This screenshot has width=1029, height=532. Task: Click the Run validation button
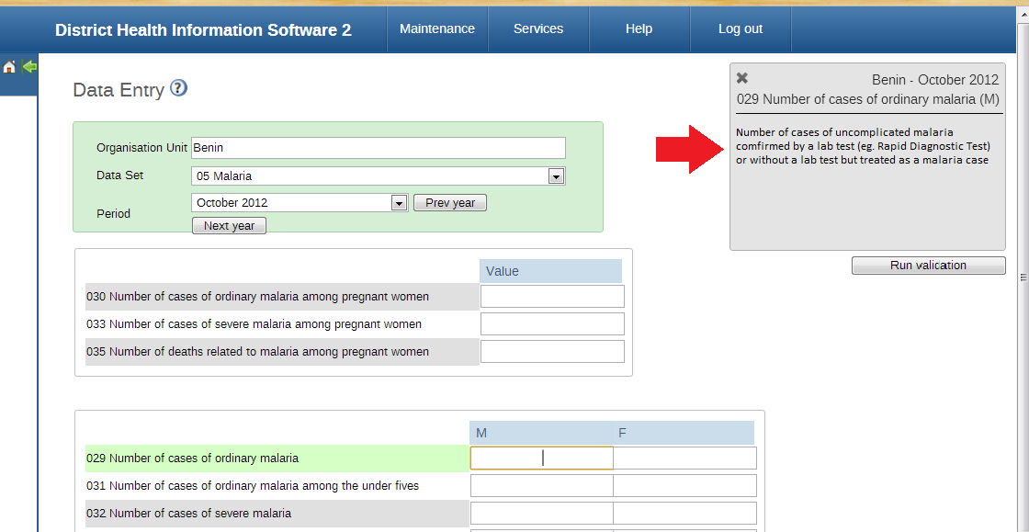pyautogui.click(x=928, y=266)
